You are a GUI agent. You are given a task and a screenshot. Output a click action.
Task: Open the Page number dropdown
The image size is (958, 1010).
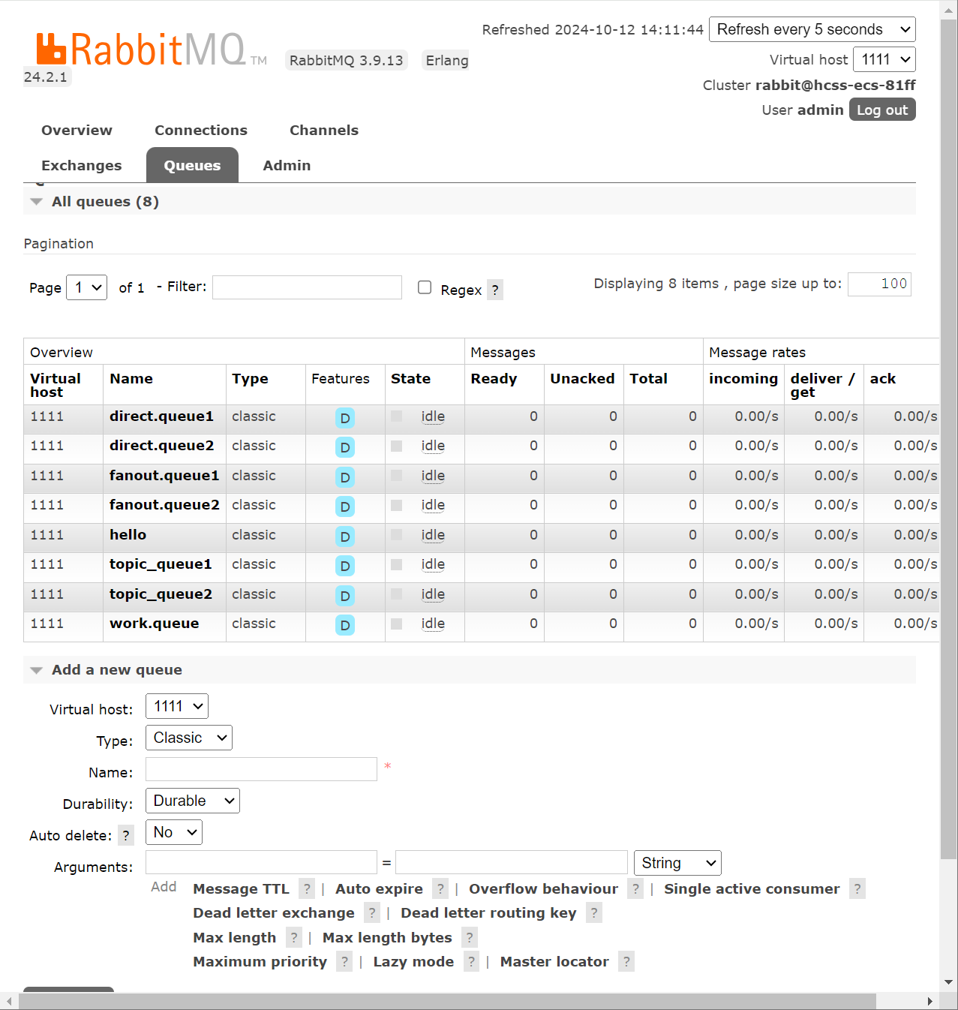(87, 287)
